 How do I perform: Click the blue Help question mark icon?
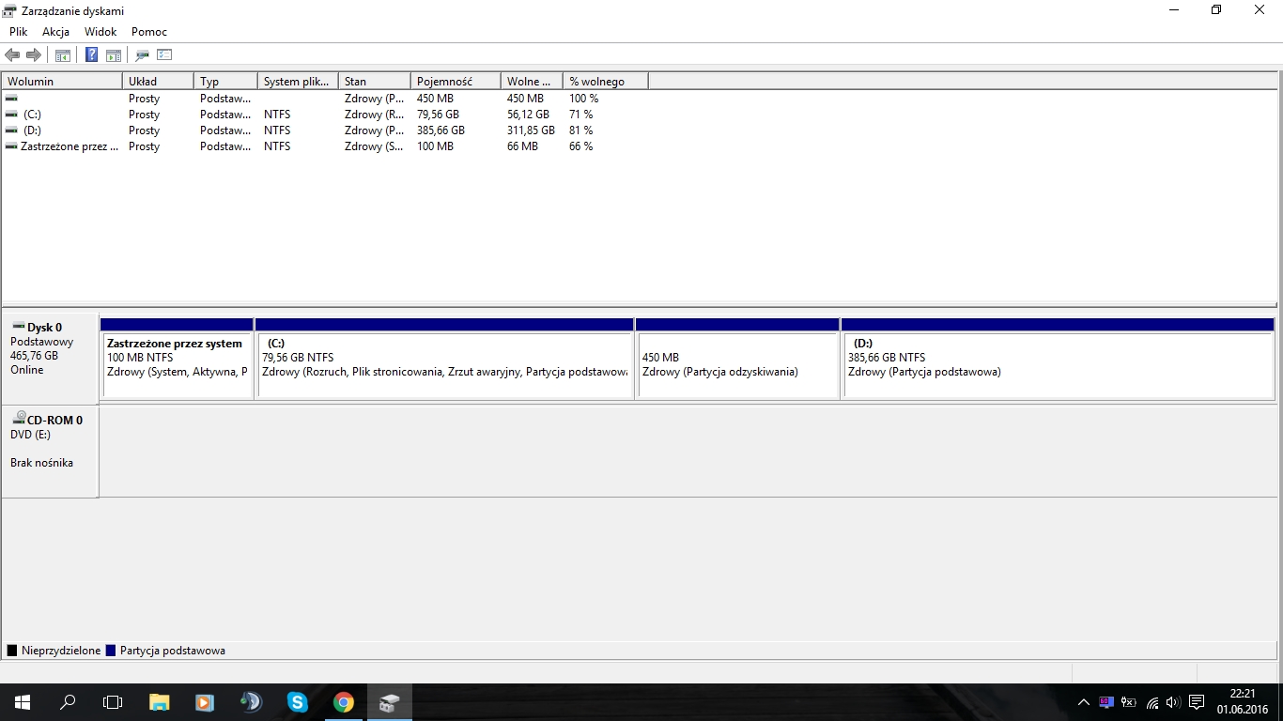pos(91,55)
